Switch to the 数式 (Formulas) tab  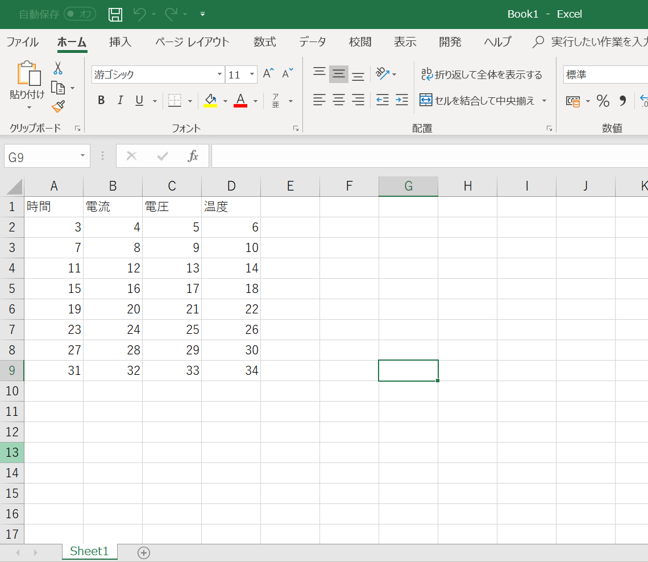click(x=264, y=42)
